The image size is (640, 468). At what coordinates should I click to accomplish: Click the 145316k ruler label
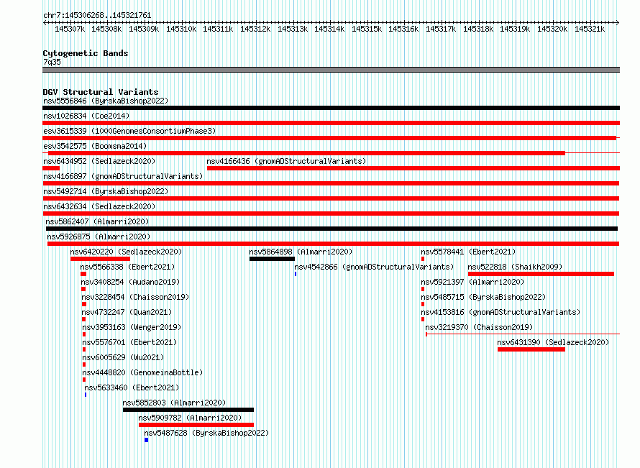point(403,29)
